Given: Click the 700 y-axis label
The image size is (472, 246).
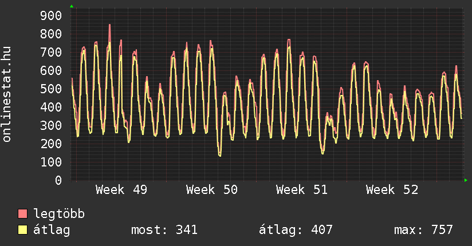Looking at the screenshot, I should coord(50,52).
